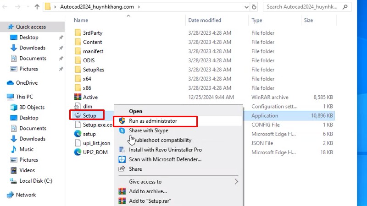The image size is (367, 206).
Task: Choose Run as administrator from context menu
Action: pos(153,121)
